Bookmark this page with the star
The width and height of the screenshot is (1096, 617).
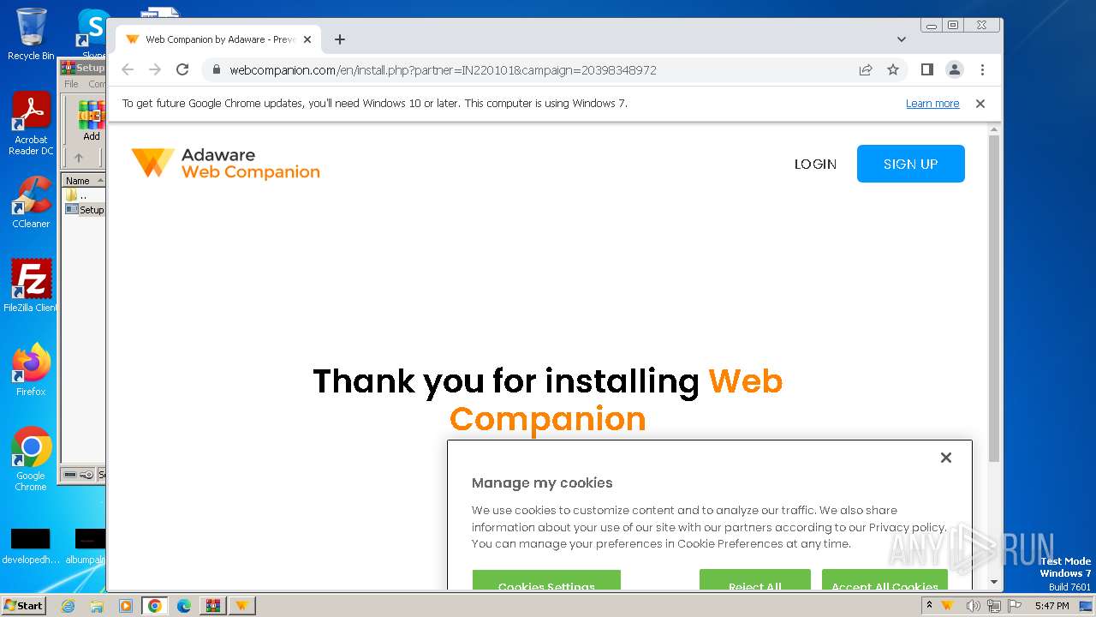coord(893,69)
